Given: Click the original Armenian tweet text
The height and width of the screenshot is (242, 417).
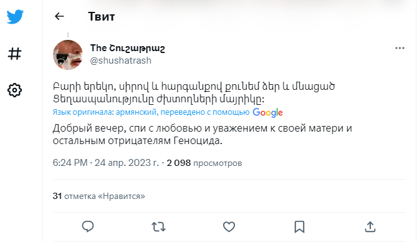Looking at the screenshot, I should tap(194, 93).
